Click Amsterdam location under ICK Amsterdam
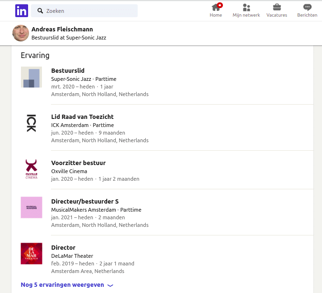The image size is (322, 293). coord(100,140)
